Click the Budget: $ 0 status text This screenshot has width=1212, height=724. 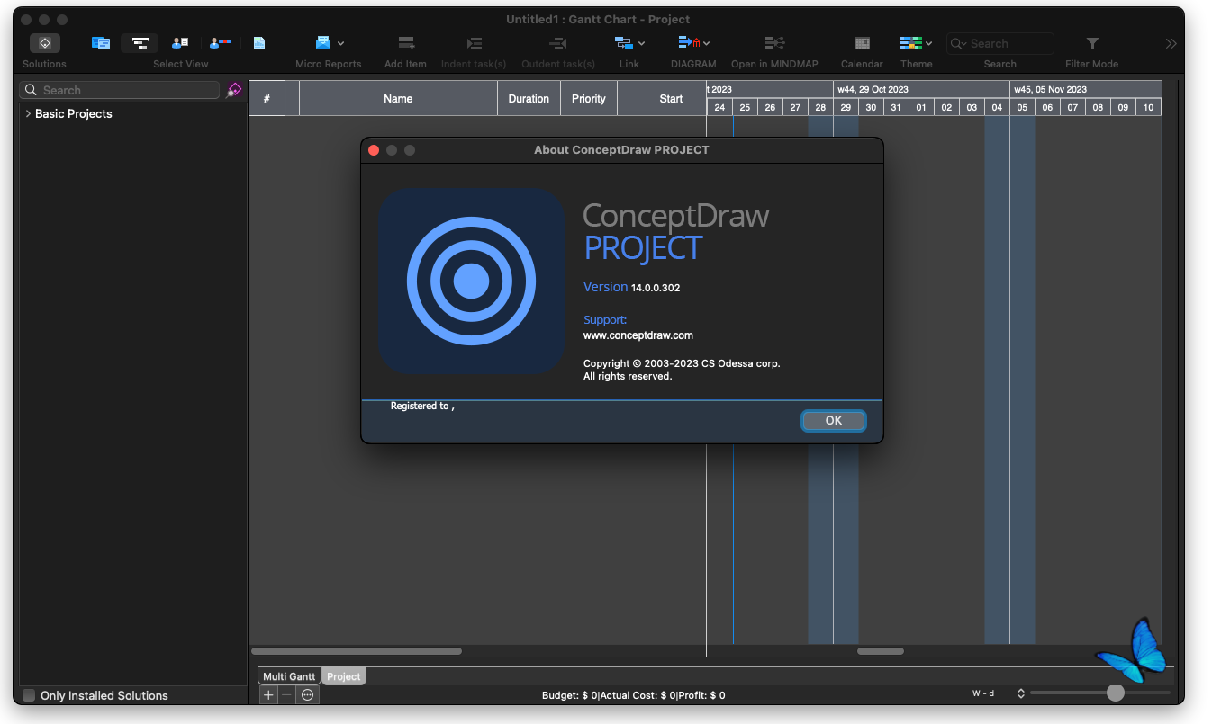570,695
